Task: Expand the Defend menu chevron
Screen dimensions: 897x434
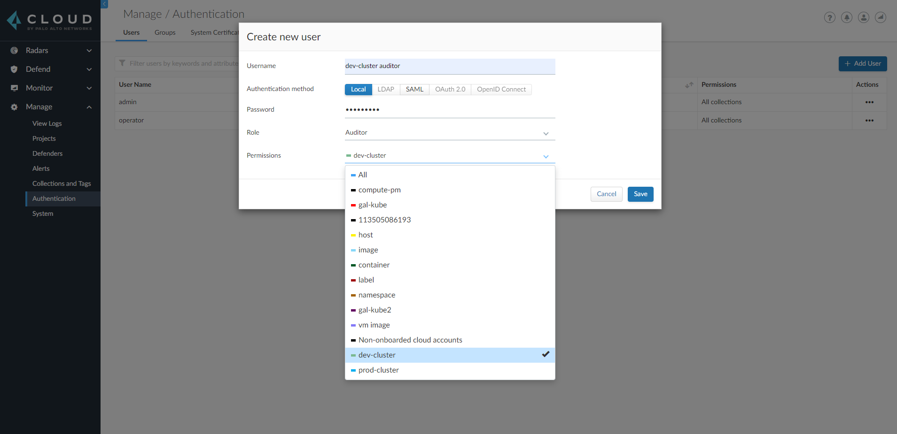Action: 89,69
